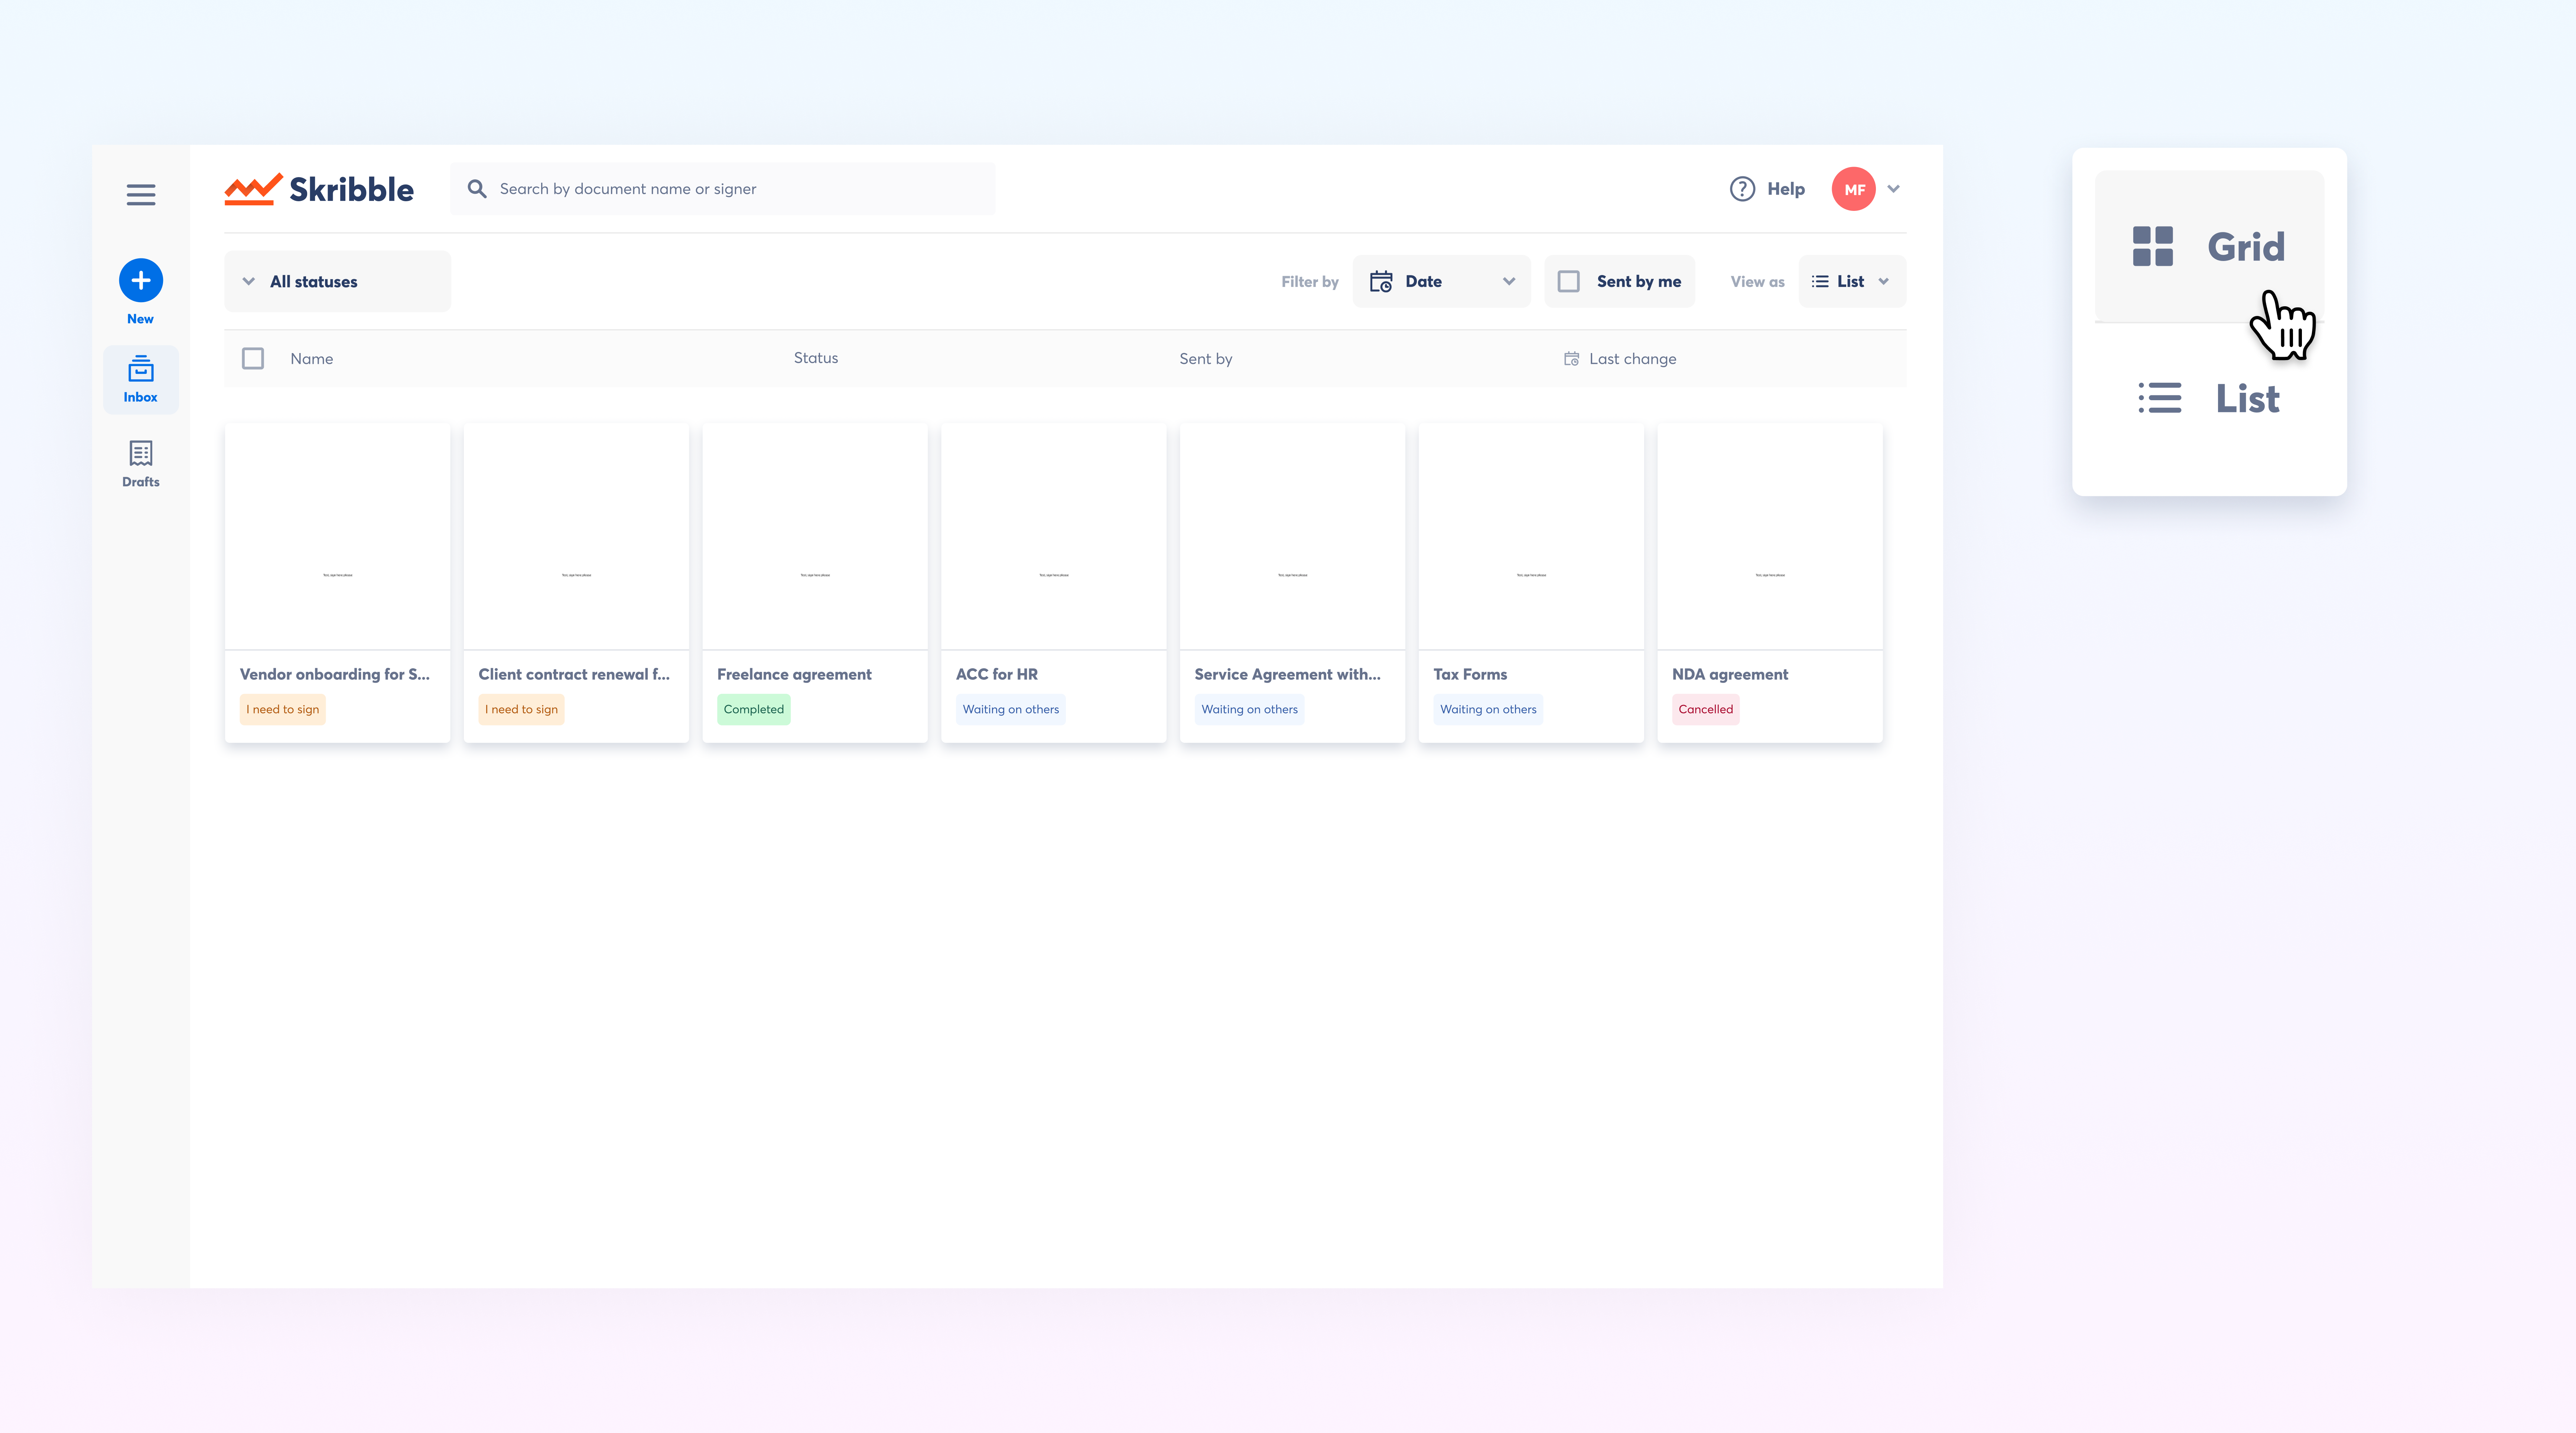Click the 'NDA agreement' title
Image resolution: width=2576 pixels, height=1433 pixels.
[1730, 675]
